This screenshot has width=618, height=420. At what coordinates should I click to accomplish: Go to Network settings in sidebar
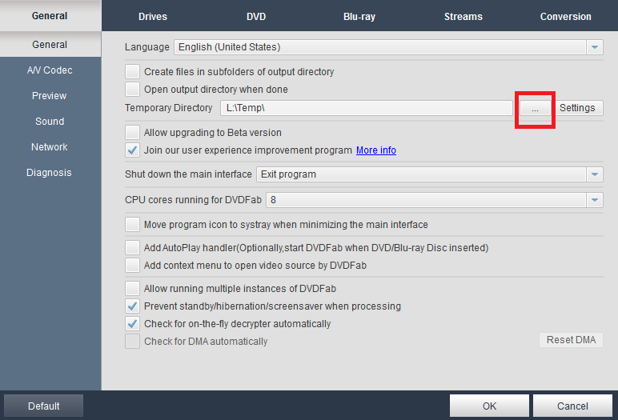[50, 147]
